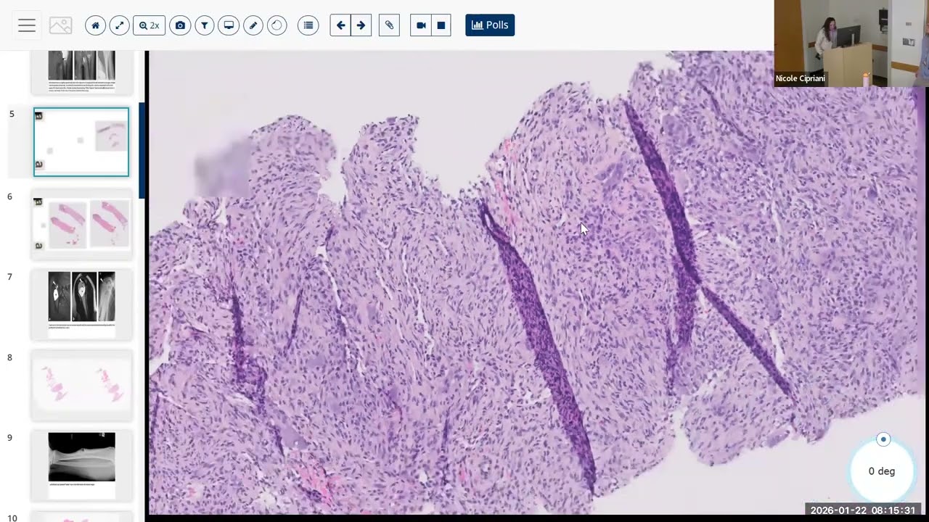Select slide 7 thumbnail

tap(81, 304)
